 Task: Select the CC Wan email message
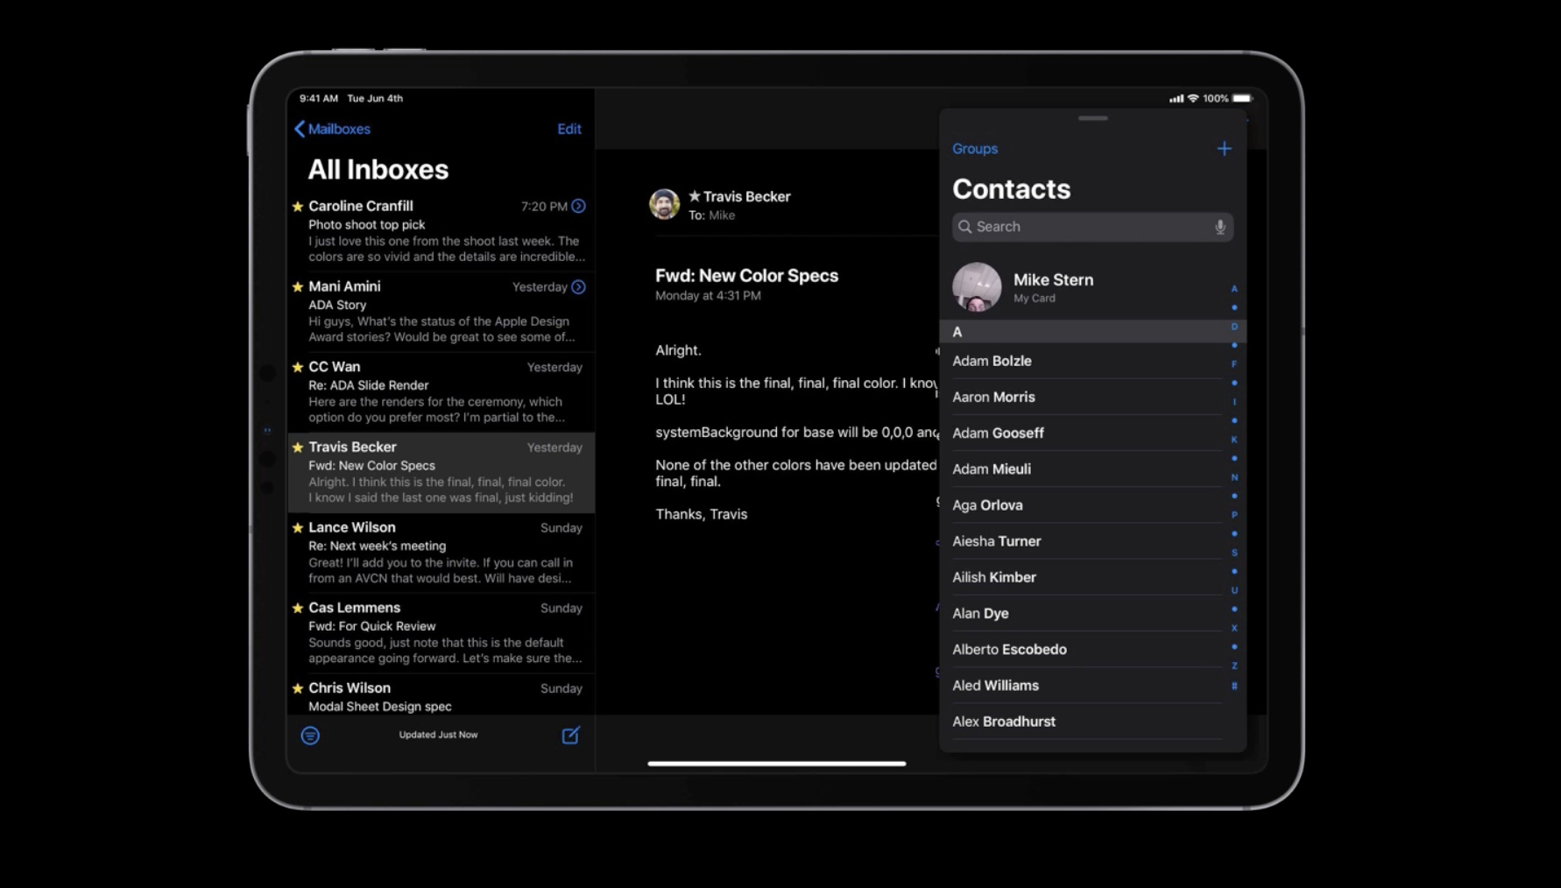click(442, 391)
